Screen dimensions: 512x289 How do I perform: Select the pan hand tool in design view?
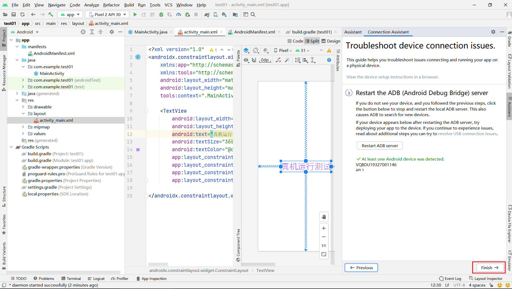pyautogui.click(x=324, y=217)
